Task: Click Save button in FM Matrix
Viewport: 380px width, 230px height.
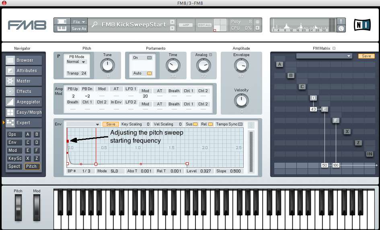Action: [366, 56]
